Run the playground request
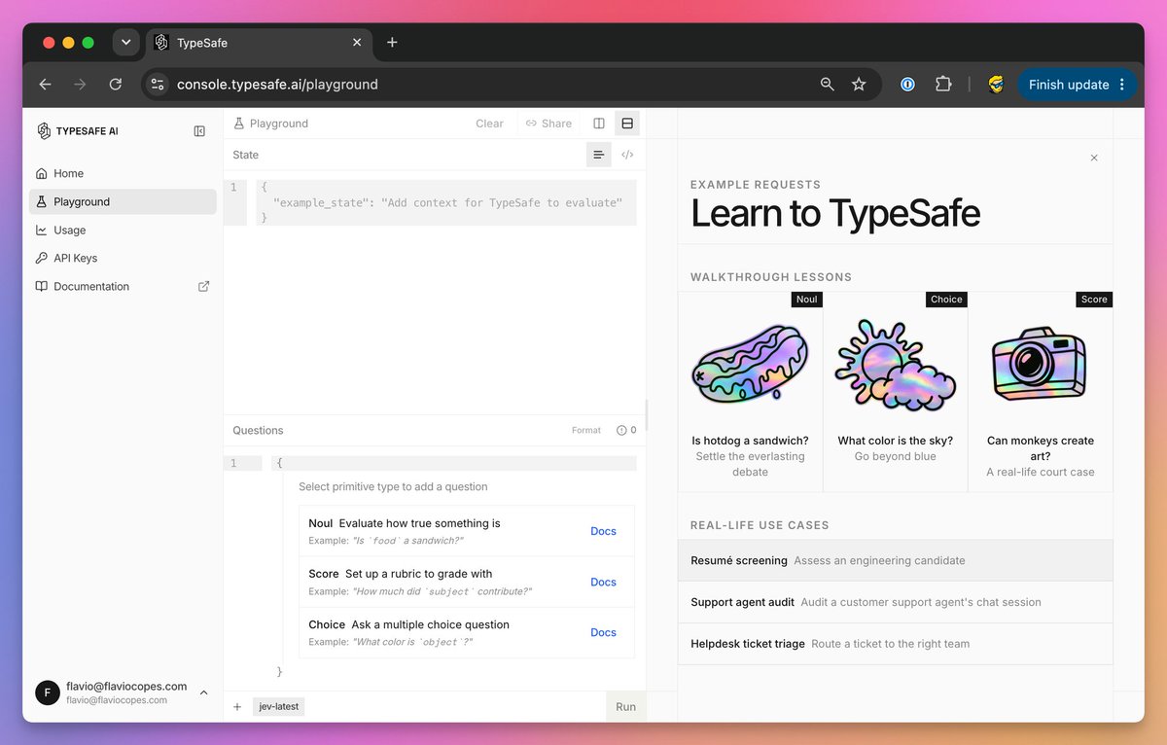This screenshot has height=745, width=1167. tap(626, 707)
